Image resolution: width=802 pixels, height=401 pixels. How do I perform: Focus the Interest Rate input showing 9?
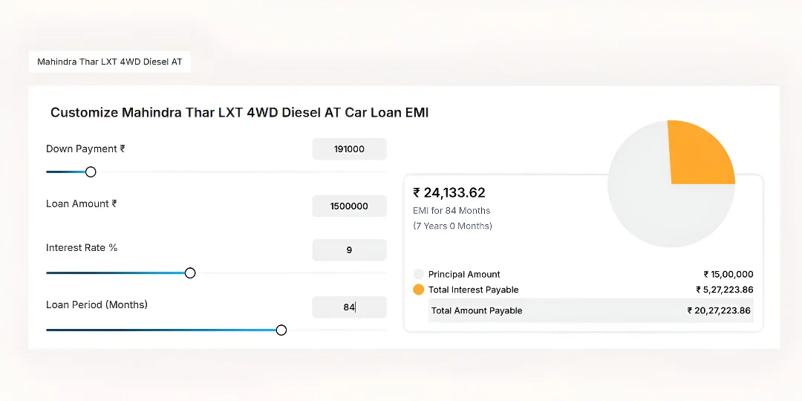point(349,250)
